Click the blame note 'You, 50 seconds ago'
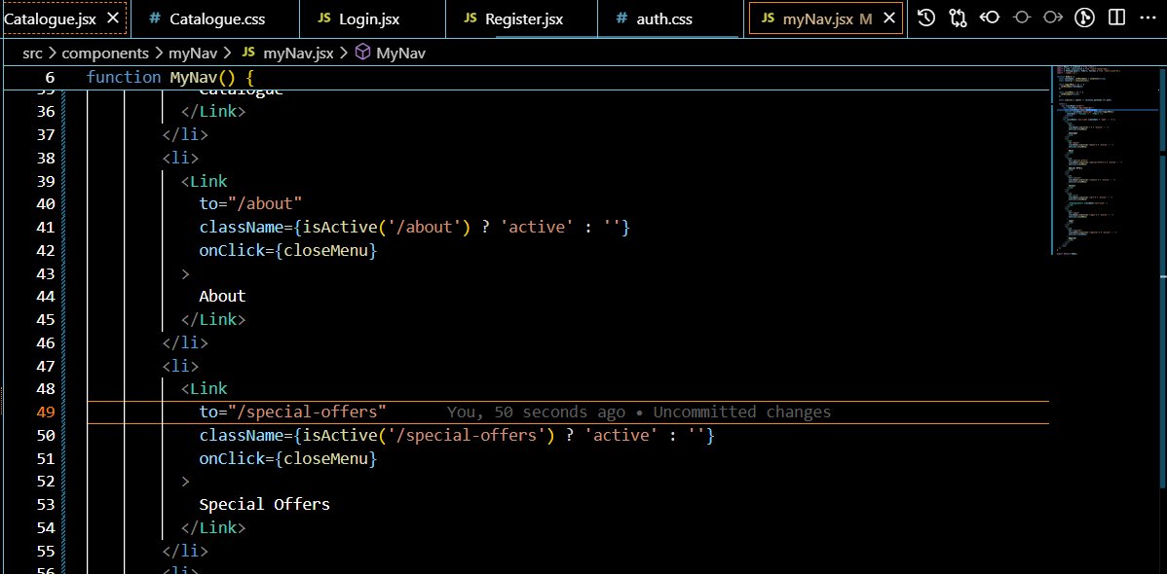 click(536, 412)
